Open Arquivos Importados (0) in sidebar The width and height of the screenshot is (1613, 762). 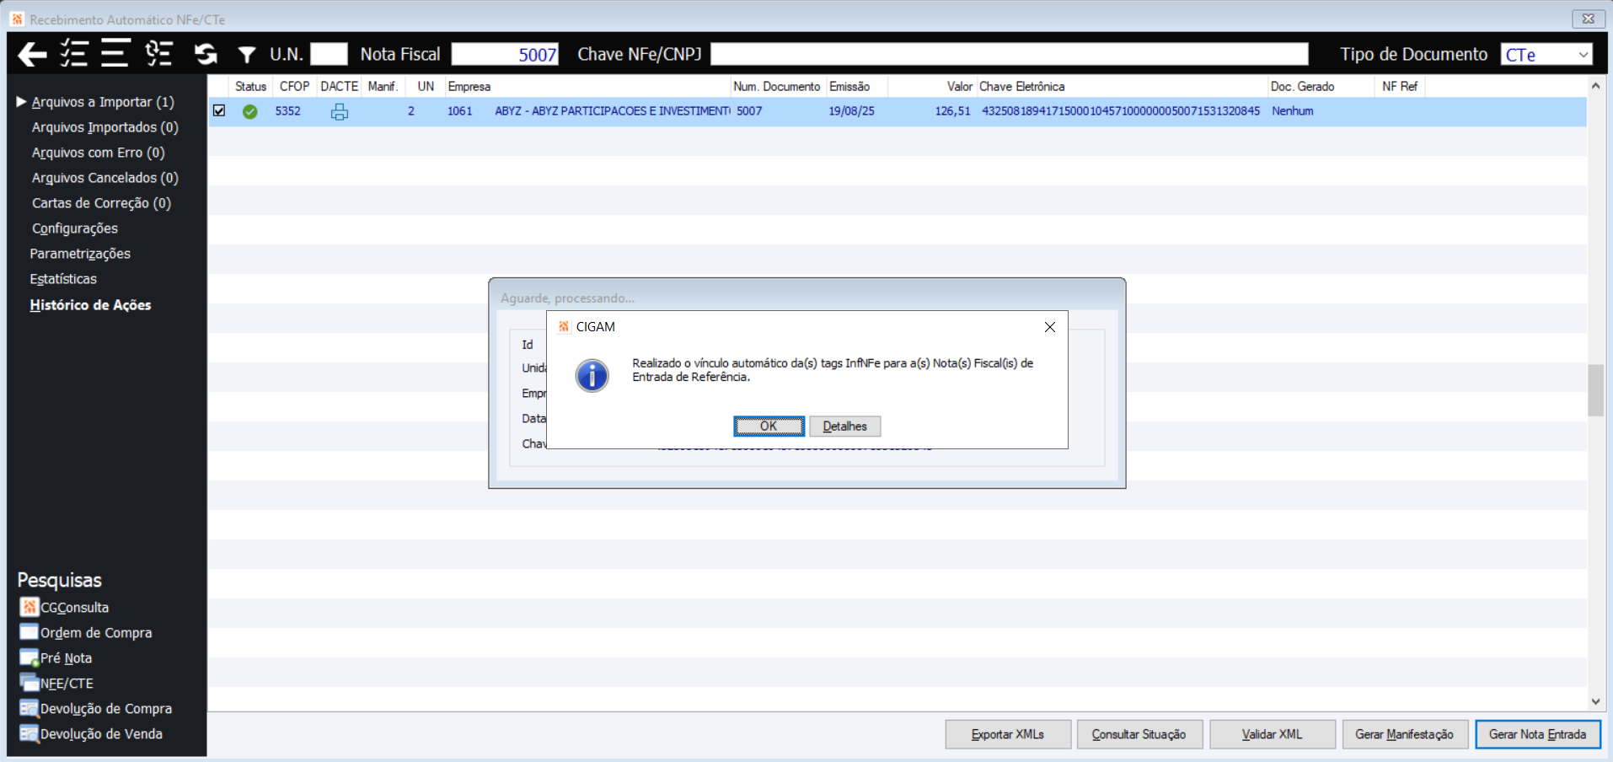tap(105, 127)
